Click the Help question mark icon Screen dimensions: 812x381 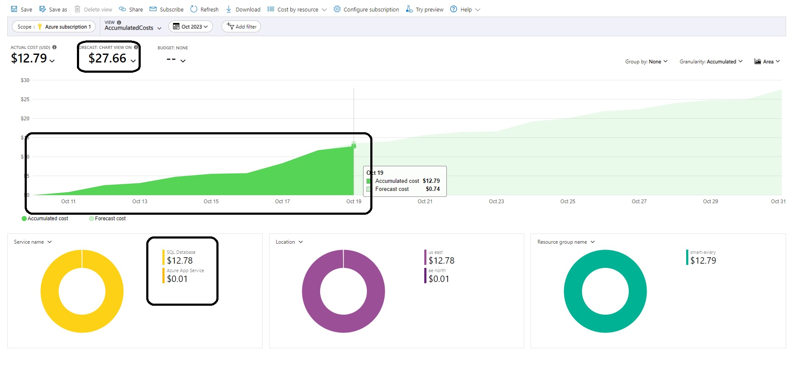[x=454, y=9]
